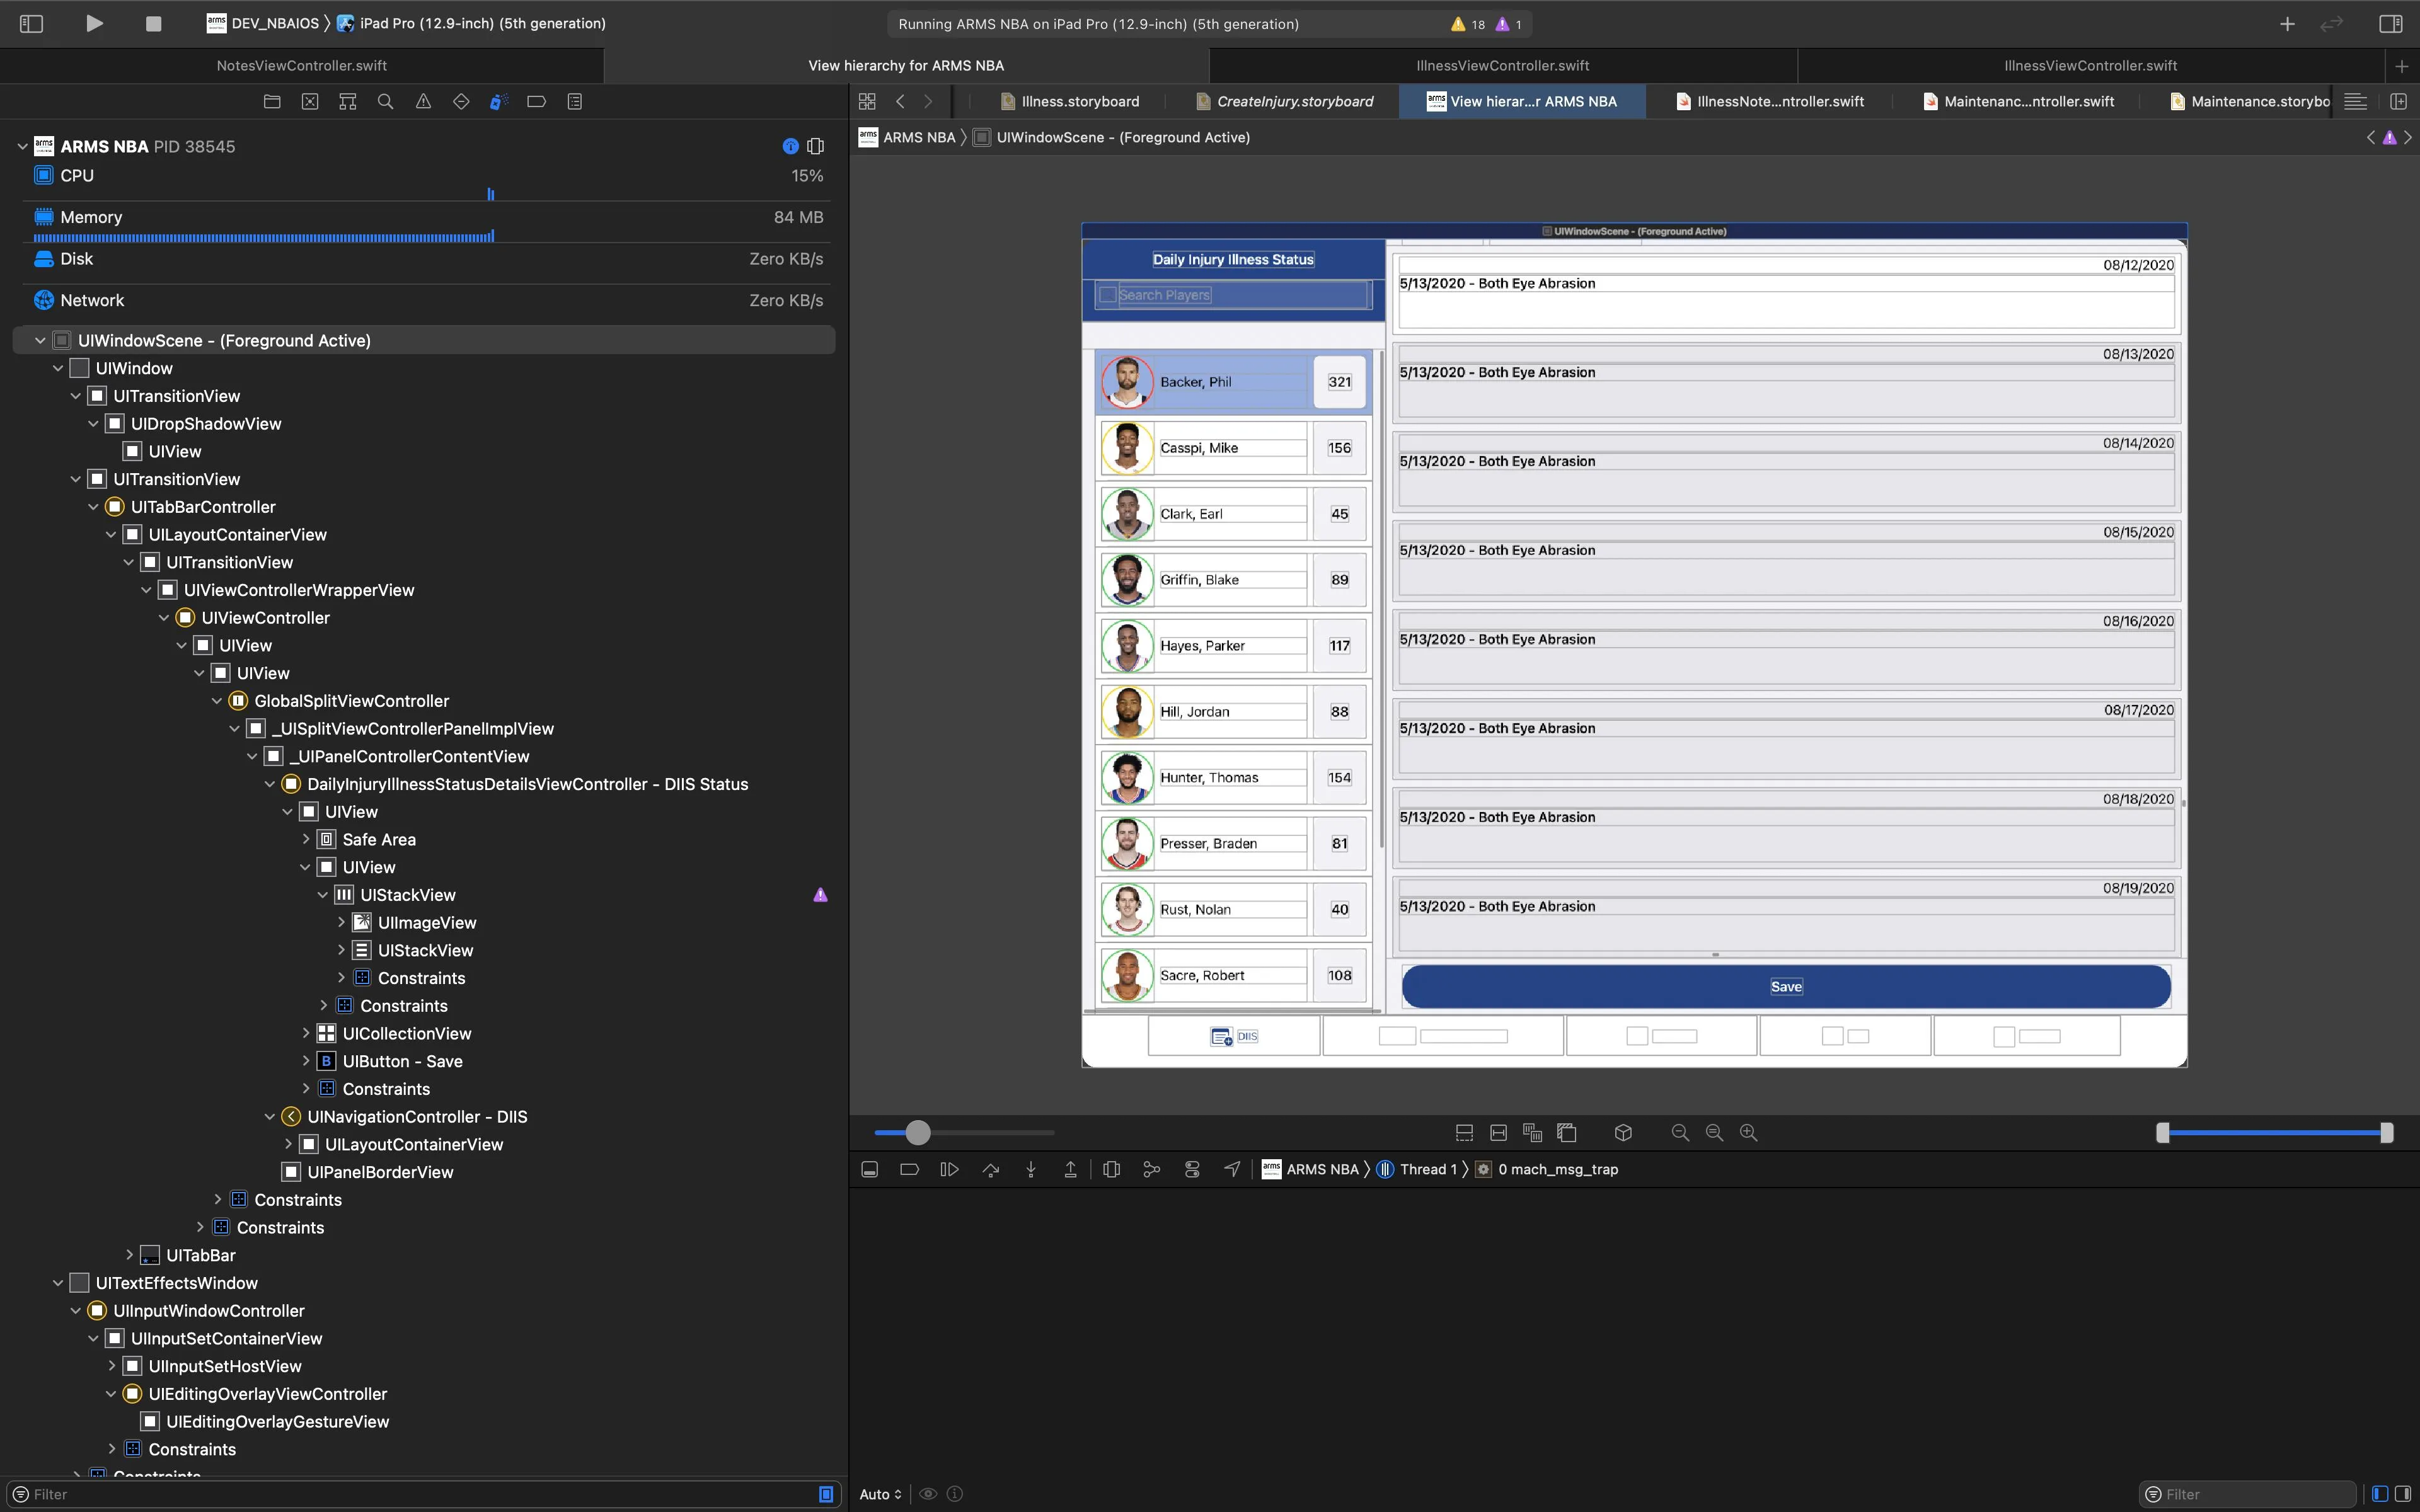This screenshot has width=2420, height=1512.
Task: Toggle the left navigator sidebar visibility
Action: click(31, 23)
